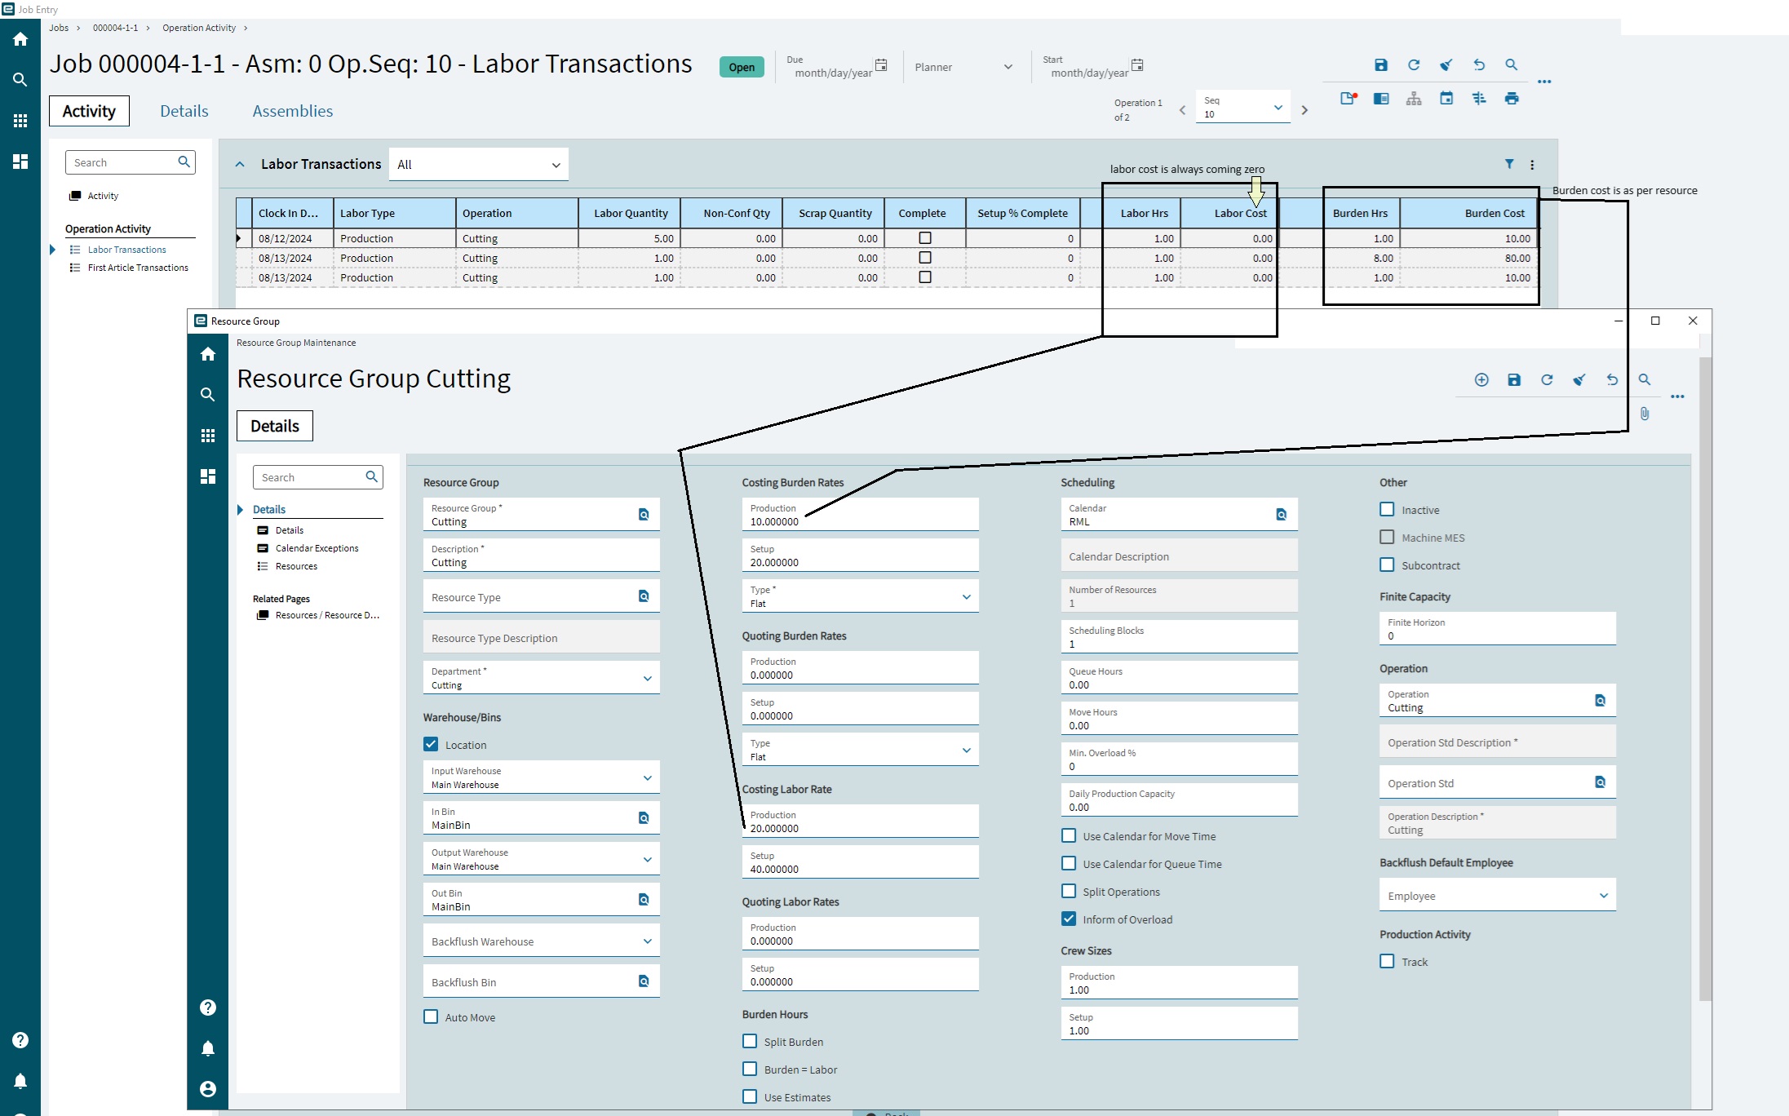Click calendar schedule icon in Job Entry toolbar

point(1446,99)
